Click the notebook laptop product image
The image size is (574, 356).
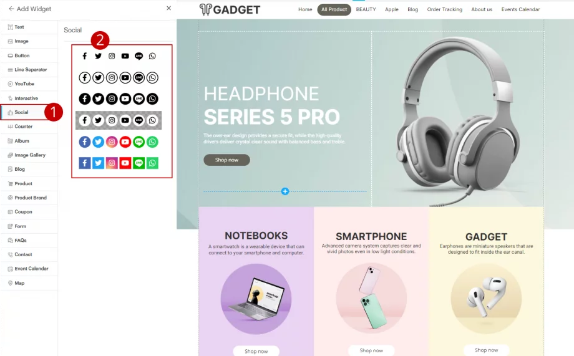[256, 299]
